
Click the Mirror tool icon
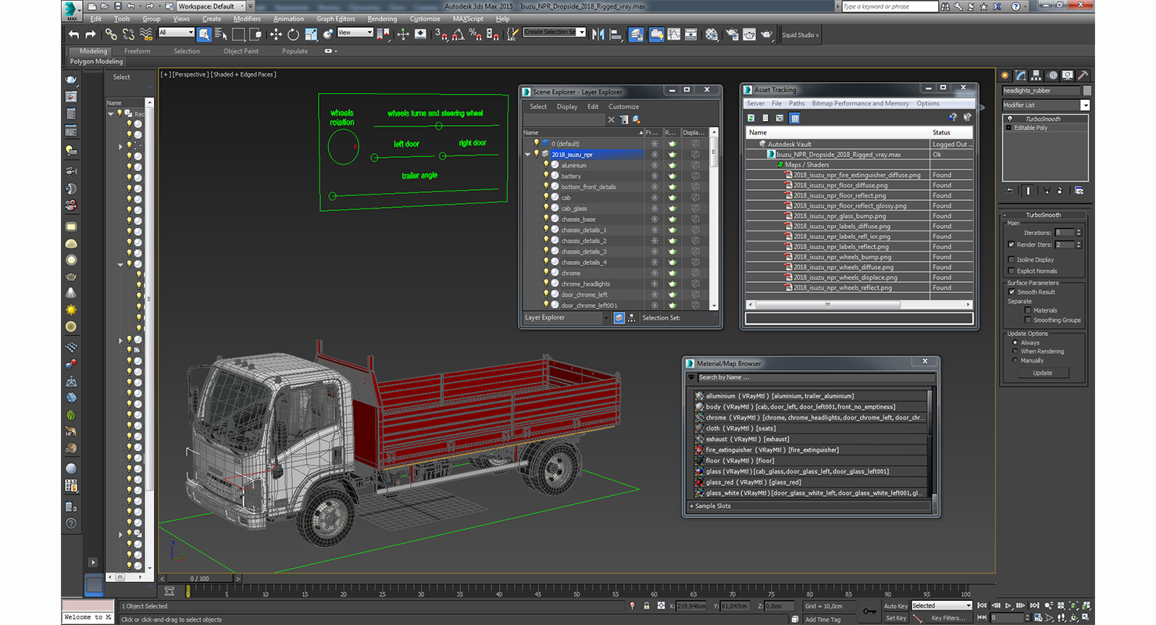coord(598,34)
